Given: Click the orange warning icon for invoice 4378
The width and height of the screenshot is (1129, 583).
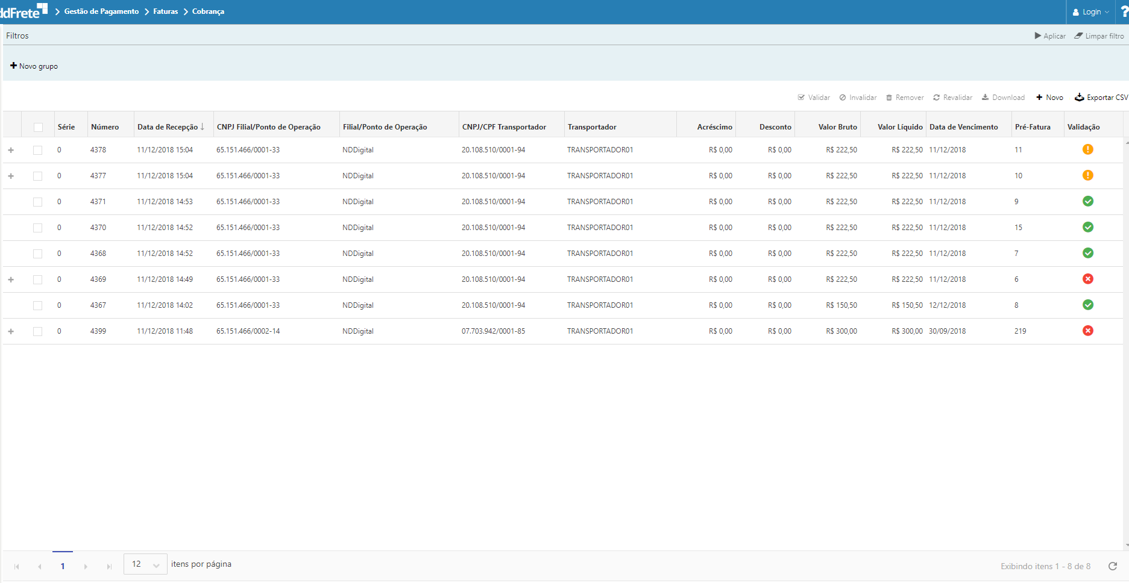Looking at the screenshot, I should (x=1087, y=149).
